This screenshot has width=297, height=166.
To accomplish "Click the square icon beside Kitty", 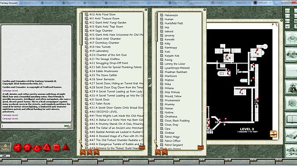I will (162, 44).
